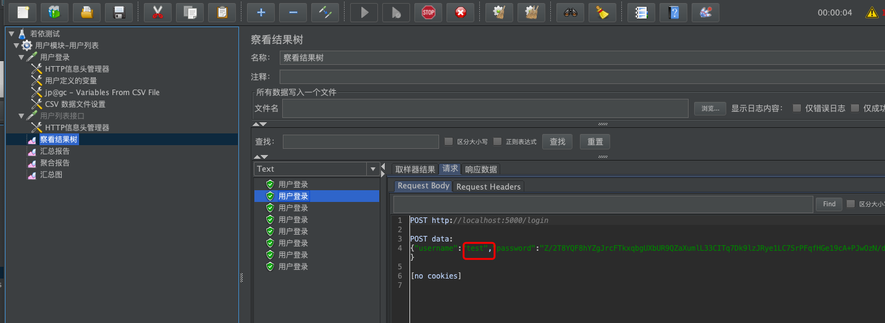Switch to 请求 tab
885x323 pixels.
coord(450,169)
